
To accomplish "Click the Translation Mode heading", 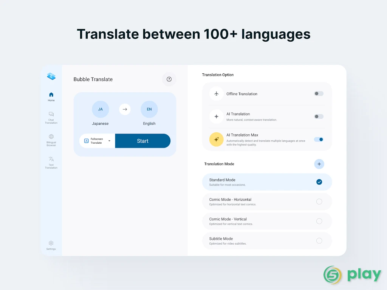I will coord(219,164).
